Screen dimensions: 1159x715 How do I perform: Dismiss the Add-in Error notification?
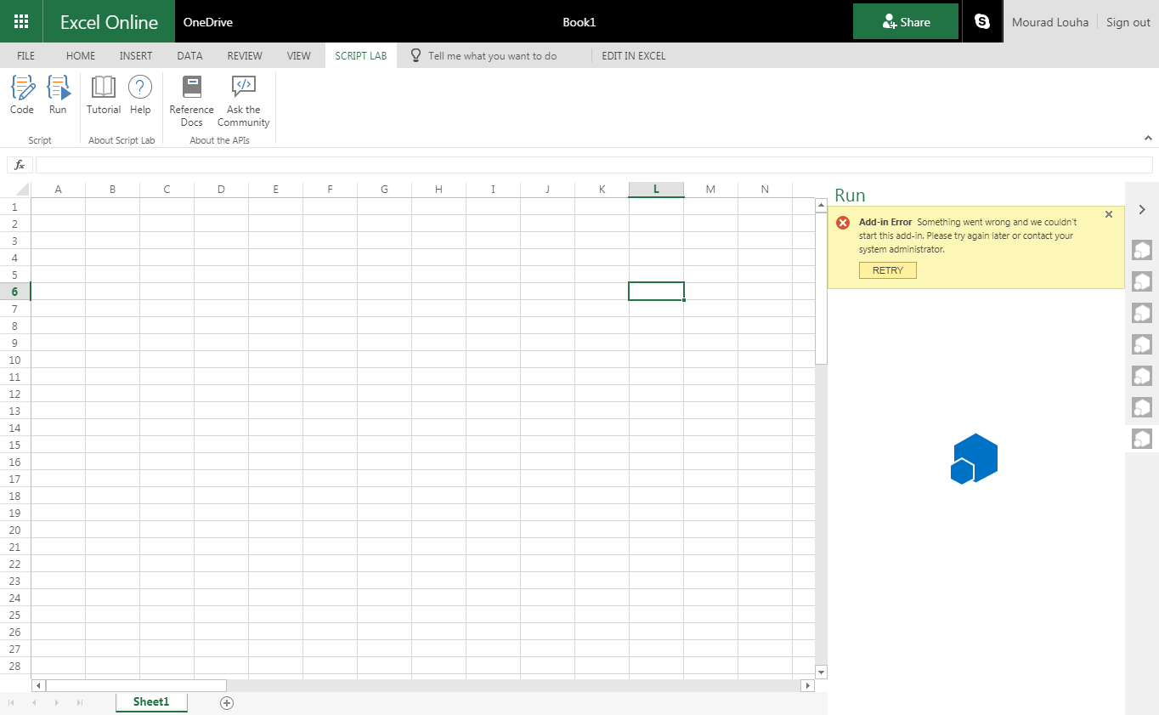point(1108,214)
